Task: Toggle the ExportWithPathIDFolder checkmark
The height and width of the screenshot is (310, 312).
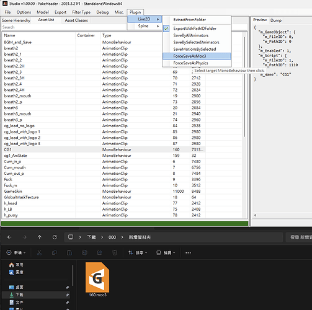Action: (166, 29)
